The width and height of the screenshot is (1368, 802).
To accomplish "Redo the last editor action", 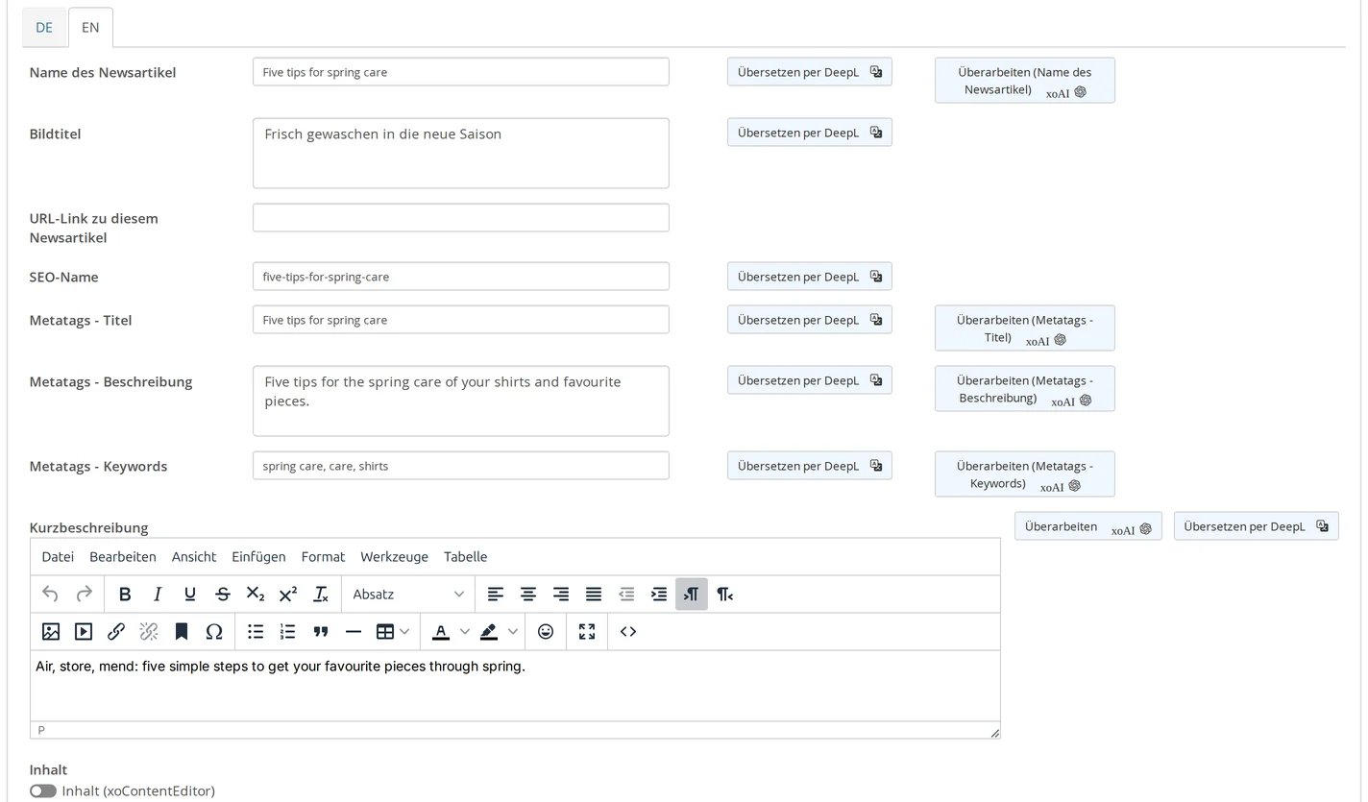I will point(84,595).
